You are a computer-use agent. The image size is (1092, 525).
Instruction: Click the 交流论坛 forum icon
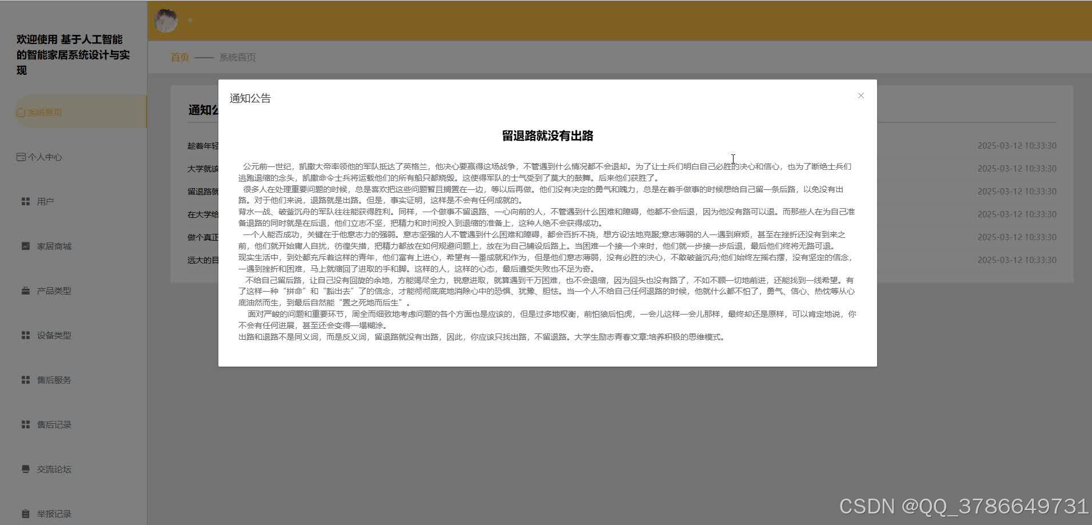coord(25,468)
